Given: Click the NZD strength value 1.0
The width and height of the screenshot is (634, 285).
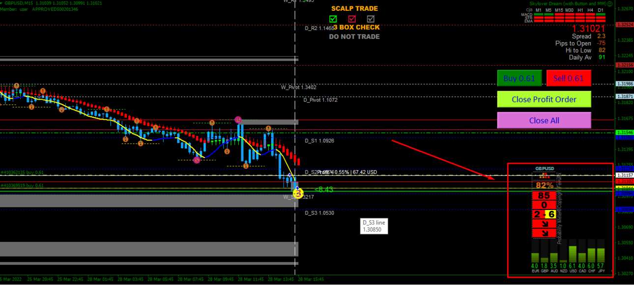Looking at the screenshot, I should [563, 266].
